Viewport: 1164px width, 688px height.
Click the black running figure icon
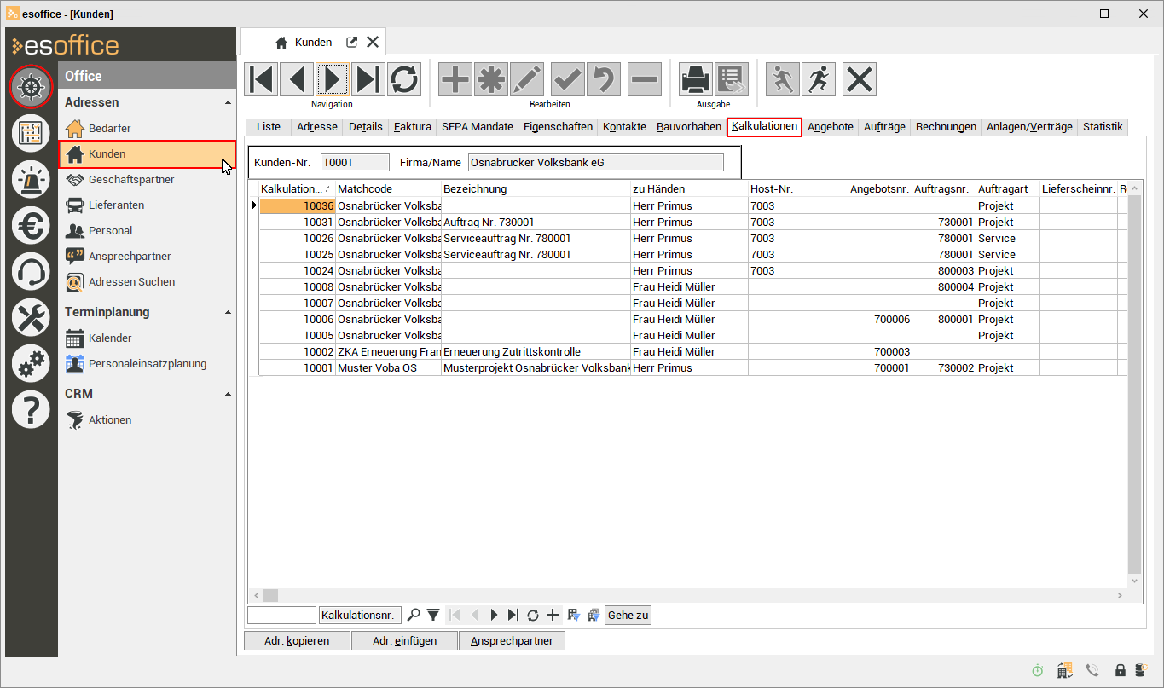(x=819, y=79)
